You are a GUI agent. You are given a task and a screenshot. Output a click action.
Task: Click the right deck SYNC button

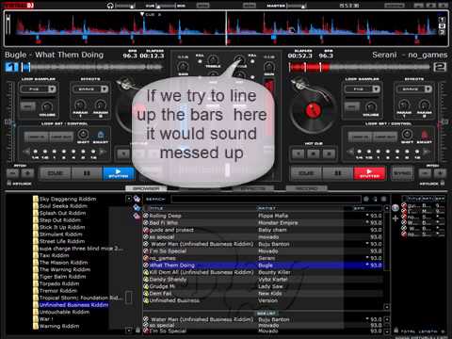[x=402, y=173]
